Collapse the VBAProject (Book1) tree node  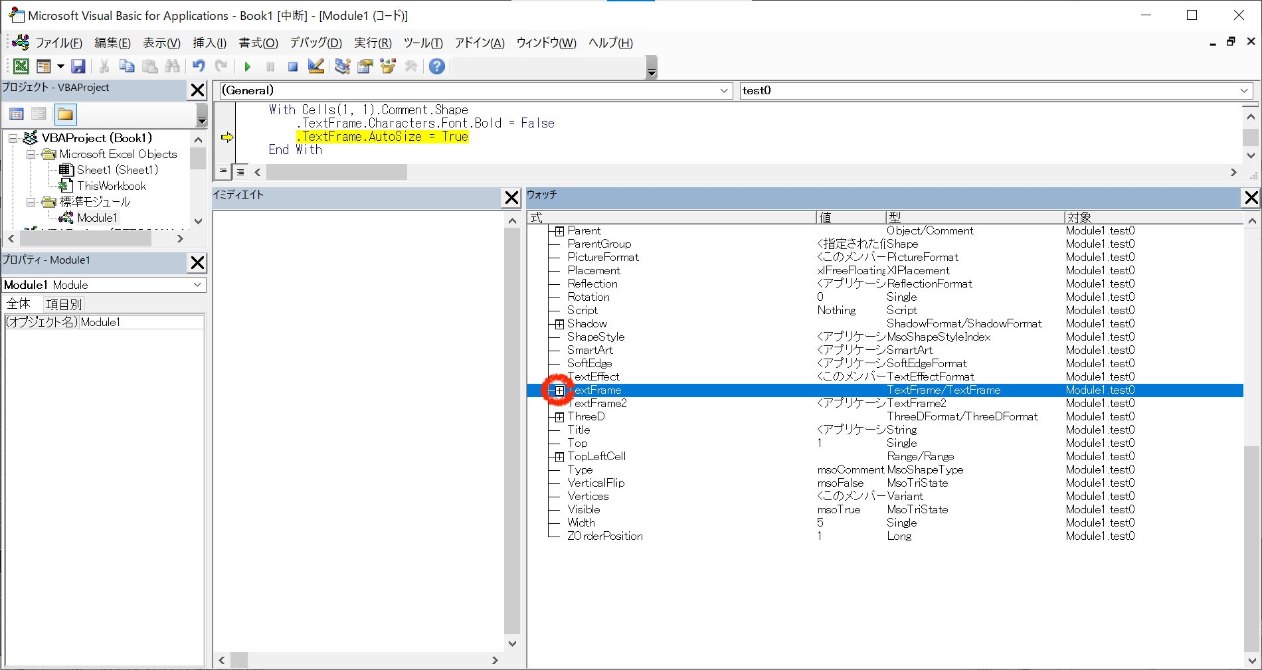click(13, 138)
